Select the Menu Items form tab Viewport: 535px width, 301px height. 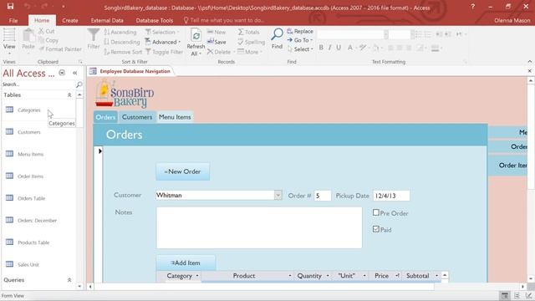(175, 117)
